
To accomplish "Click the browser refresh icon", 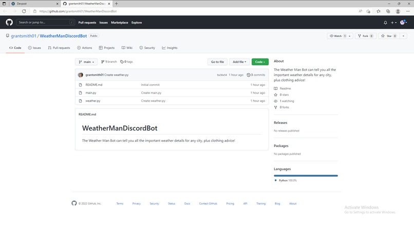I will [x=24, y=11].
